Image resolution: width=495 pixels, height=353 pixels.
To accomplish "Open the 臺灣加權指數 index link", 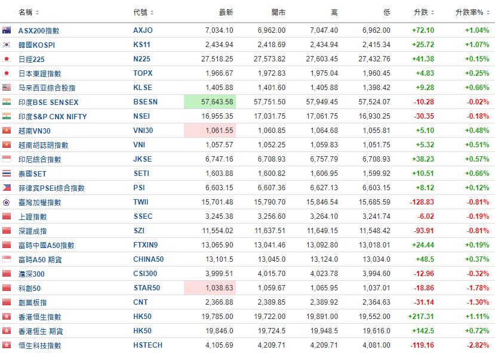I will (x=40, y=202).
